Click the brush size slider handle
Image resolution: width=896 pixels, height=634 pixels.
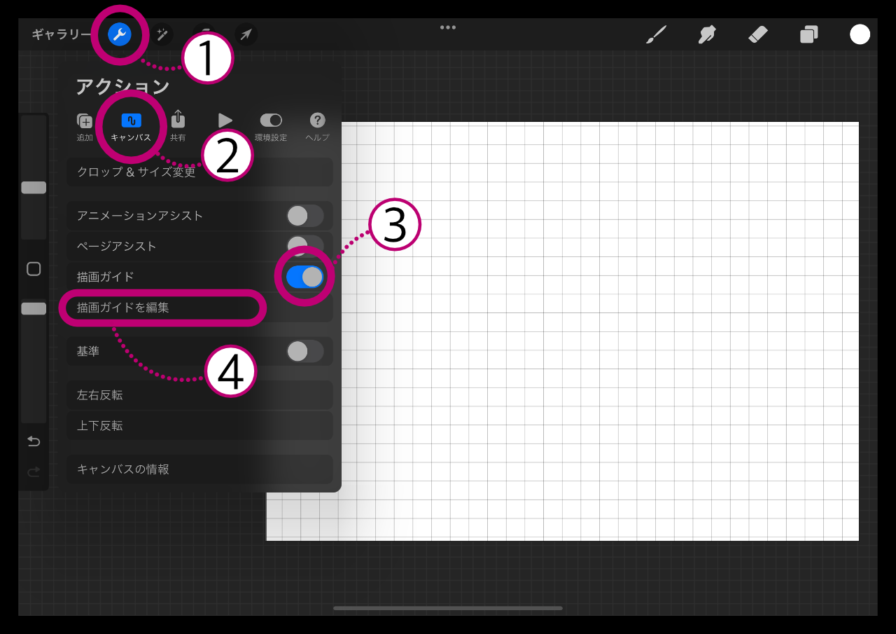tap(34, 188)
